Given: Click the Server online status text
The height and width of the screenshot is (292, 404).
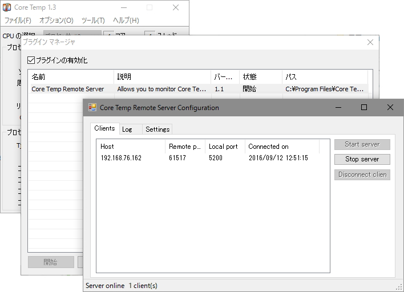Looking at the screenshot, I should pos(105,286).
